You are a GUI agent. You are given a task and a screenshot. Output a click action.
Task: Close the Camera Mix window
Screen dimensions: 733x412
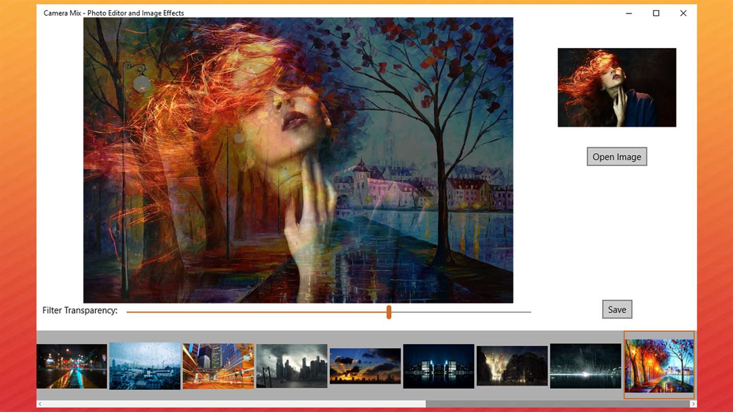coord(683,13)
